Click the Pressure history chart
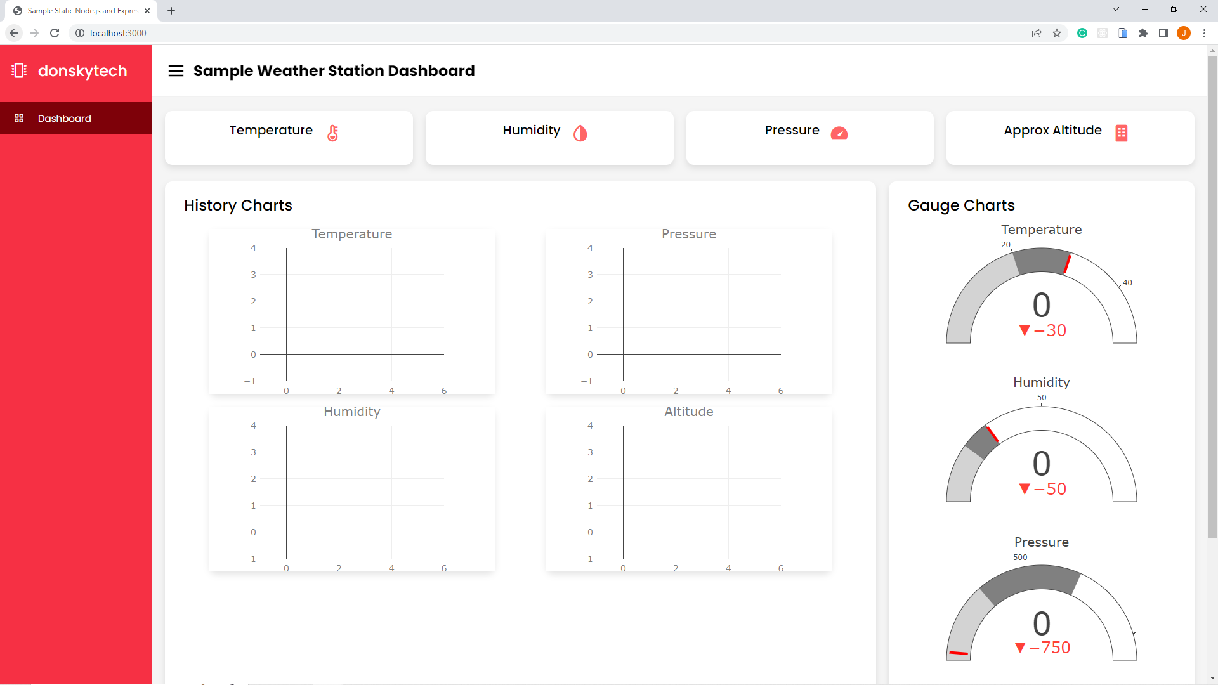Image resolution: width=1218 pixels, height=685 pixels. pos(689,311)
